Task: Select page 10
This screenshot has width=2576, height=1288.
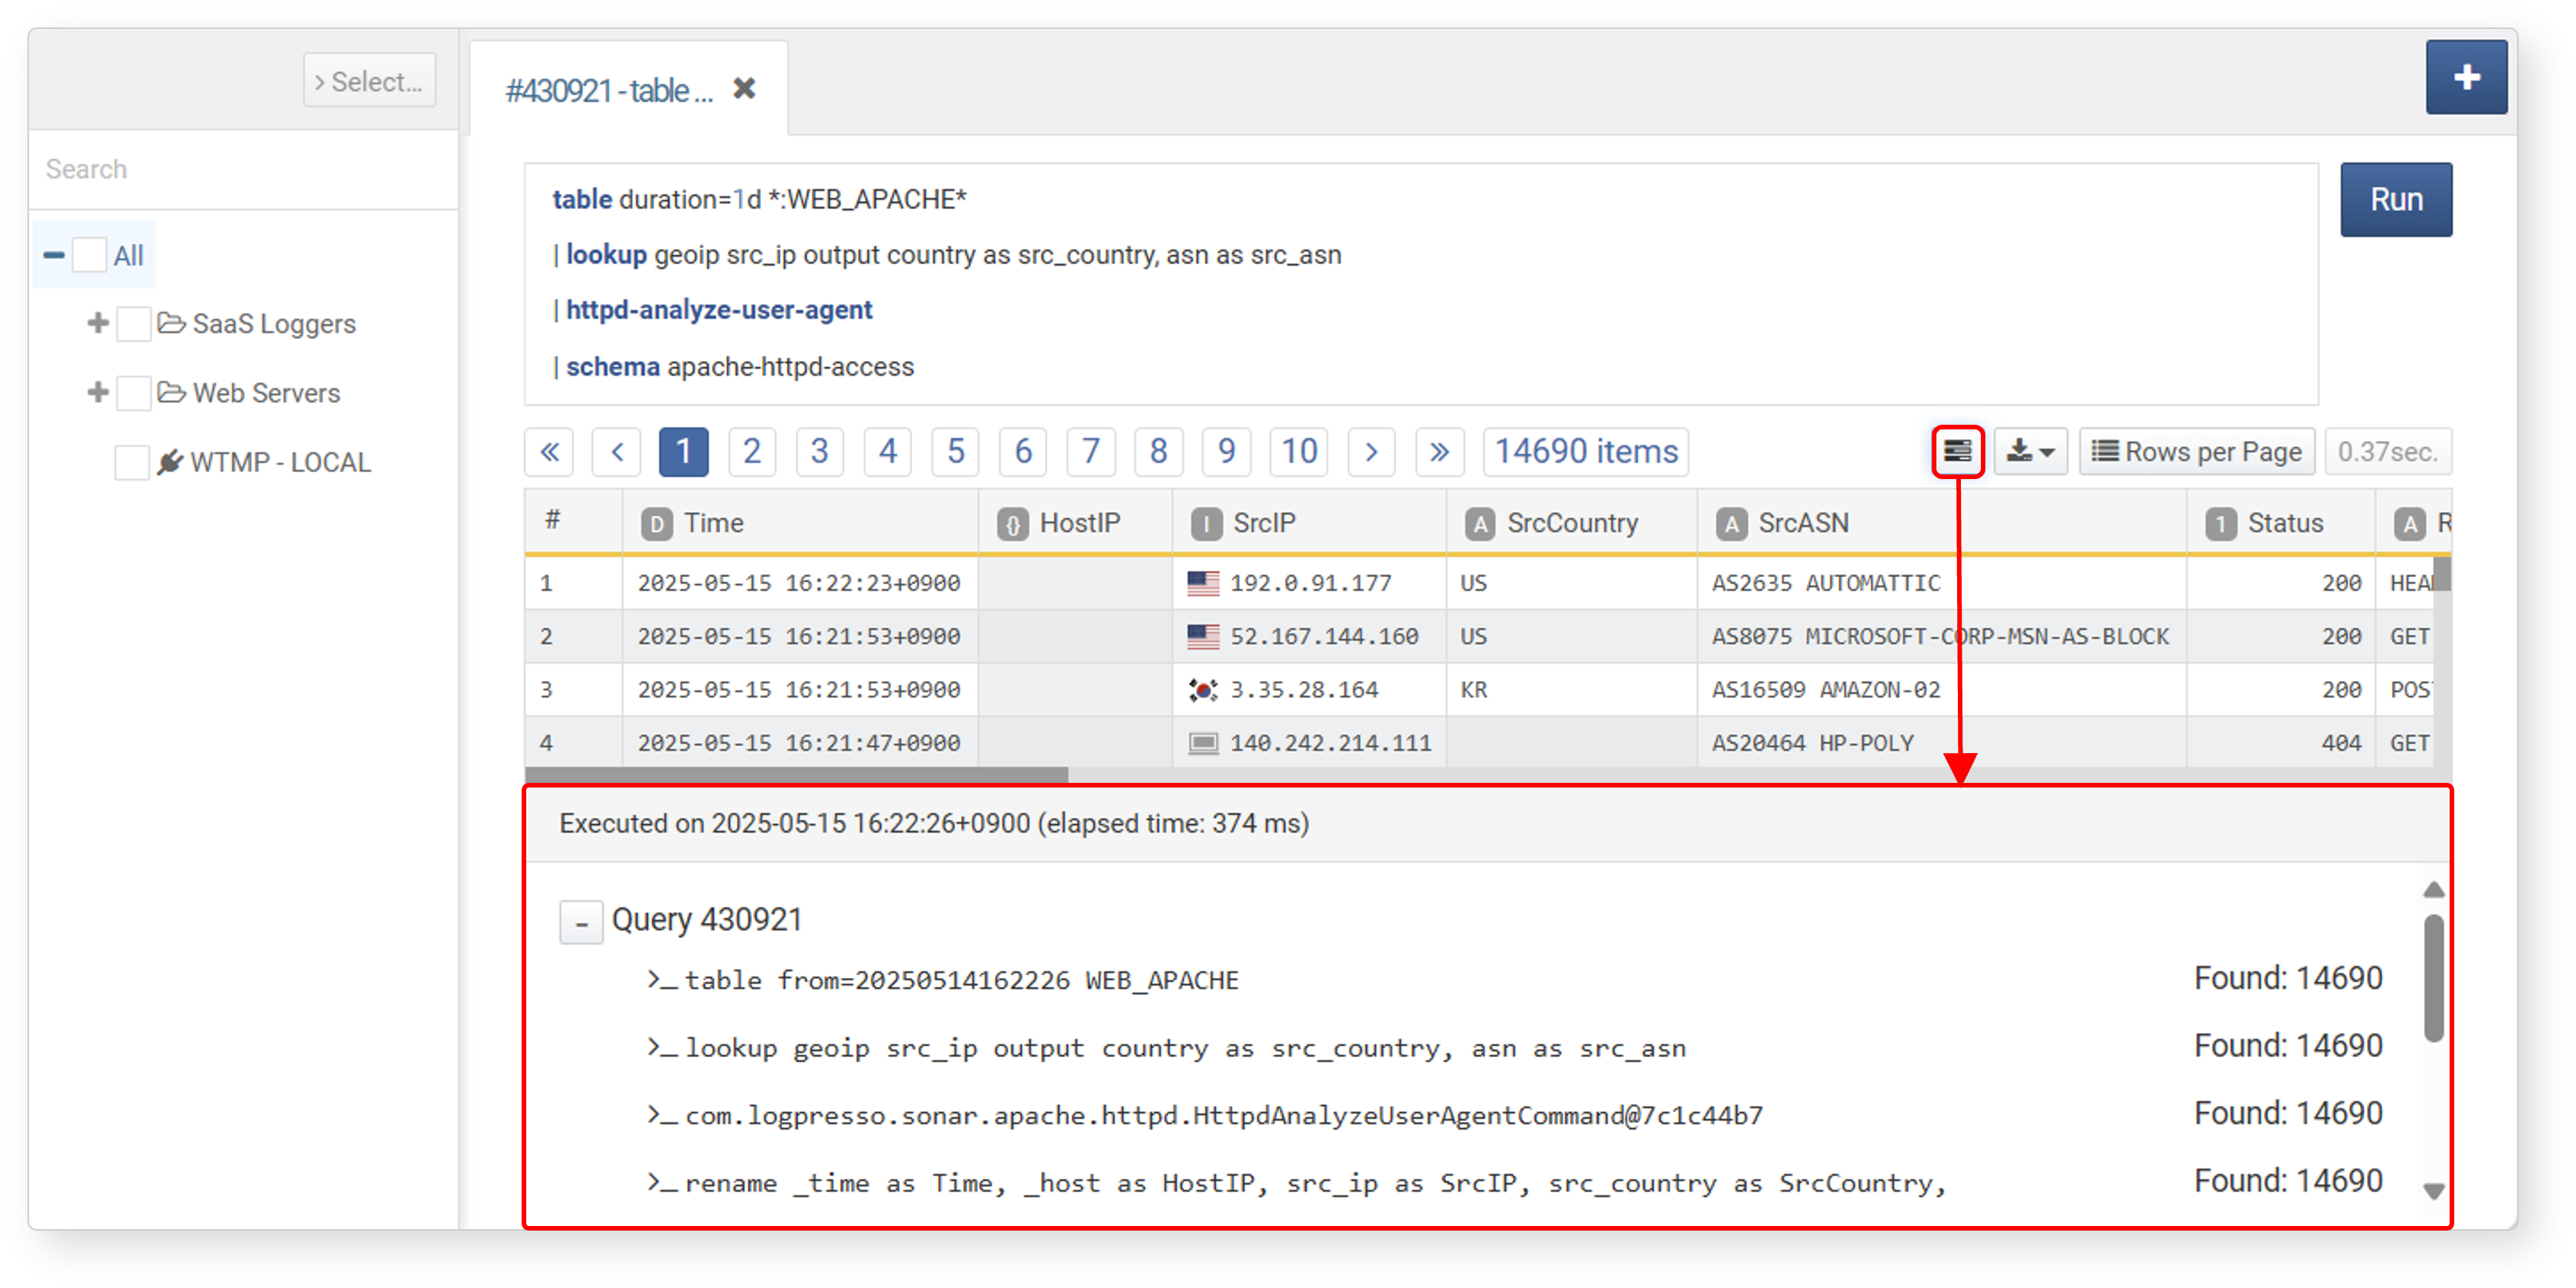Action: click(1298, 452)
